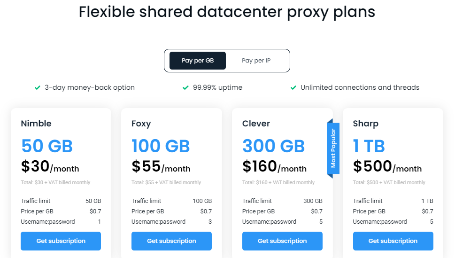This screenshot has height=258, width=455.
Task: Get subscription for the Clever plan
Action: pos(282,241)
